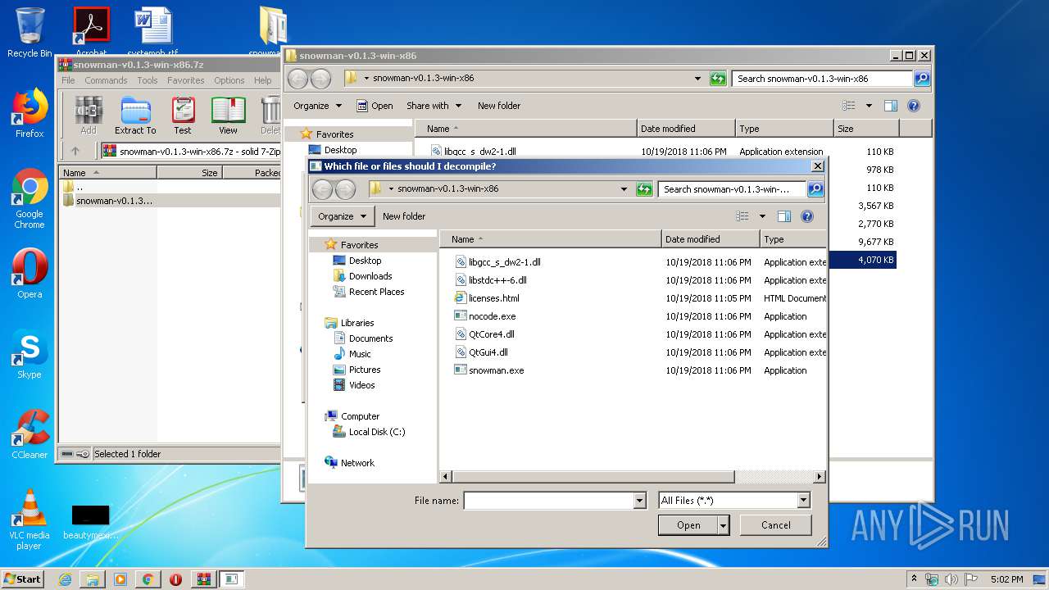1049x590 pixels.
Task: Click Open button split arrow
Action: click(723, 525)
